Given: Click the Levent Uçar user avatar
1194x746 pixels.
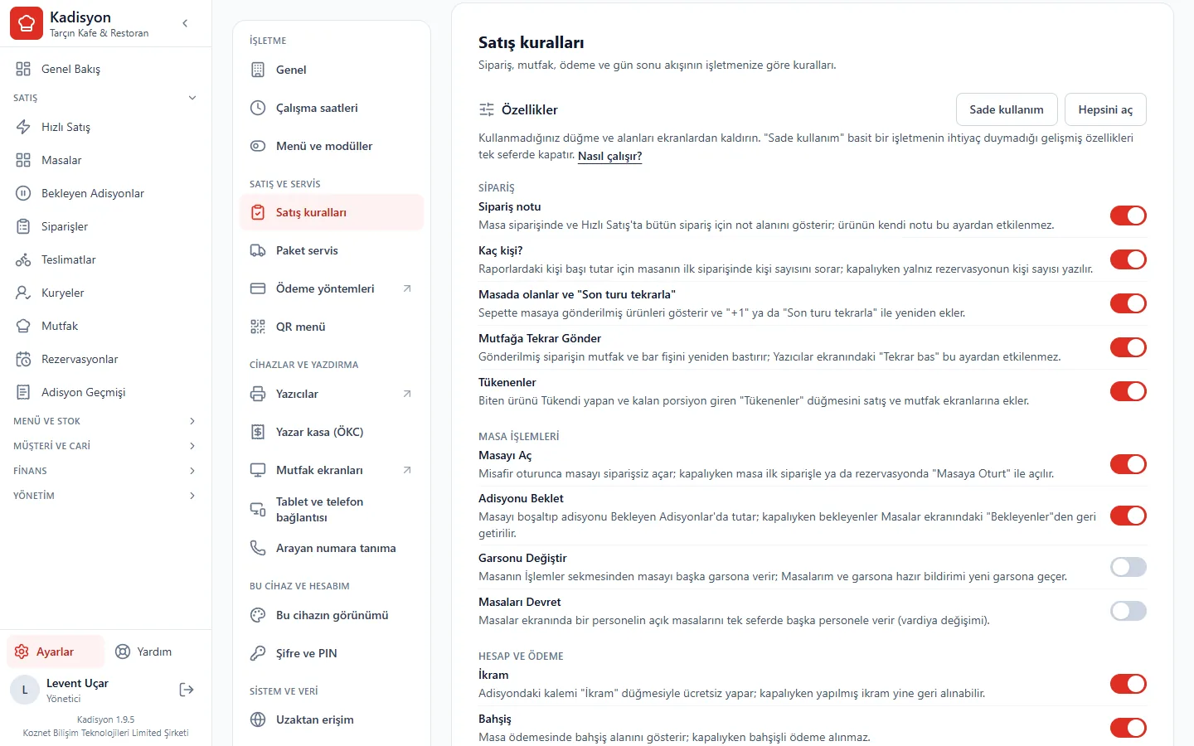Looking at the screenshot, I should coord(25,690).
